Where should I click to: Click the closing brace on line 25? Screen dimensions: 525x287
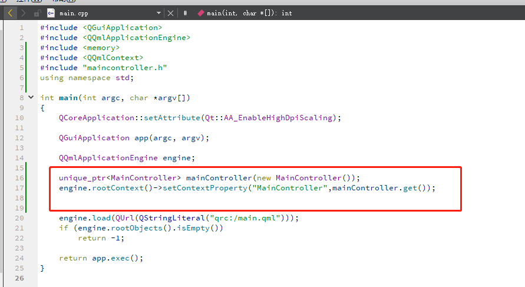point(42,268)
